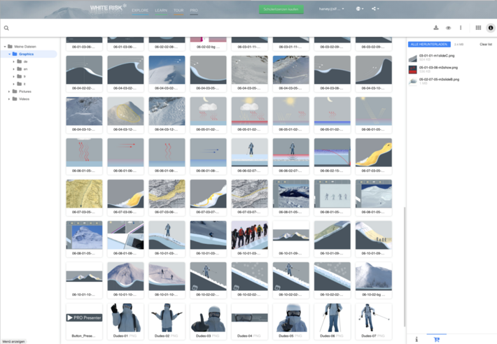Select the Graphics folder in tree
Screen dimensions: 497x344
(x=27, y=54)
